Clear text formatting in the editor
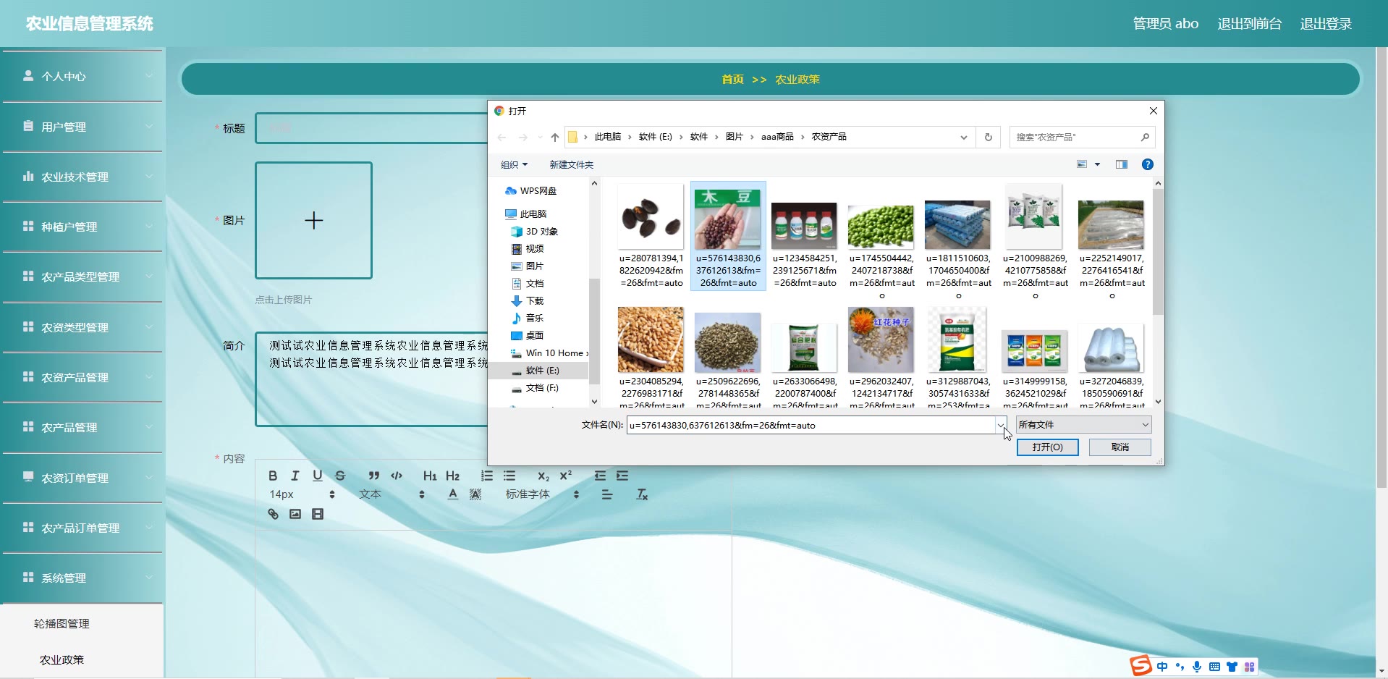Image resolution: width=1388 pixels, height=679 pixels. click(642, 494)
